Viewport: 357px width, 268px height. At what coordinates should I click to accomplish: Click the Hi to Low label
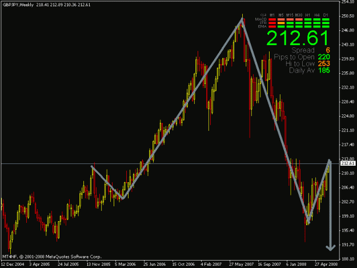point(300,63)
